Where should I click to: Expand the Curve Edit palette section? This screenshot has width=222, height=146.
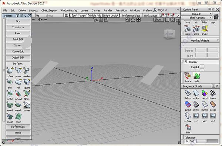pos(18,52)
